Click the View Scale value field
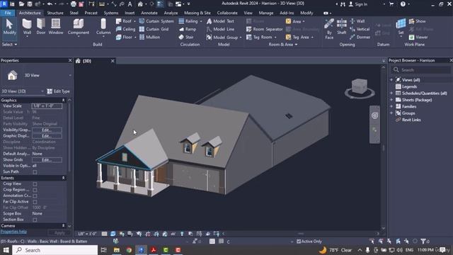This screenshot has height=255, width=453. pos(47,106)
